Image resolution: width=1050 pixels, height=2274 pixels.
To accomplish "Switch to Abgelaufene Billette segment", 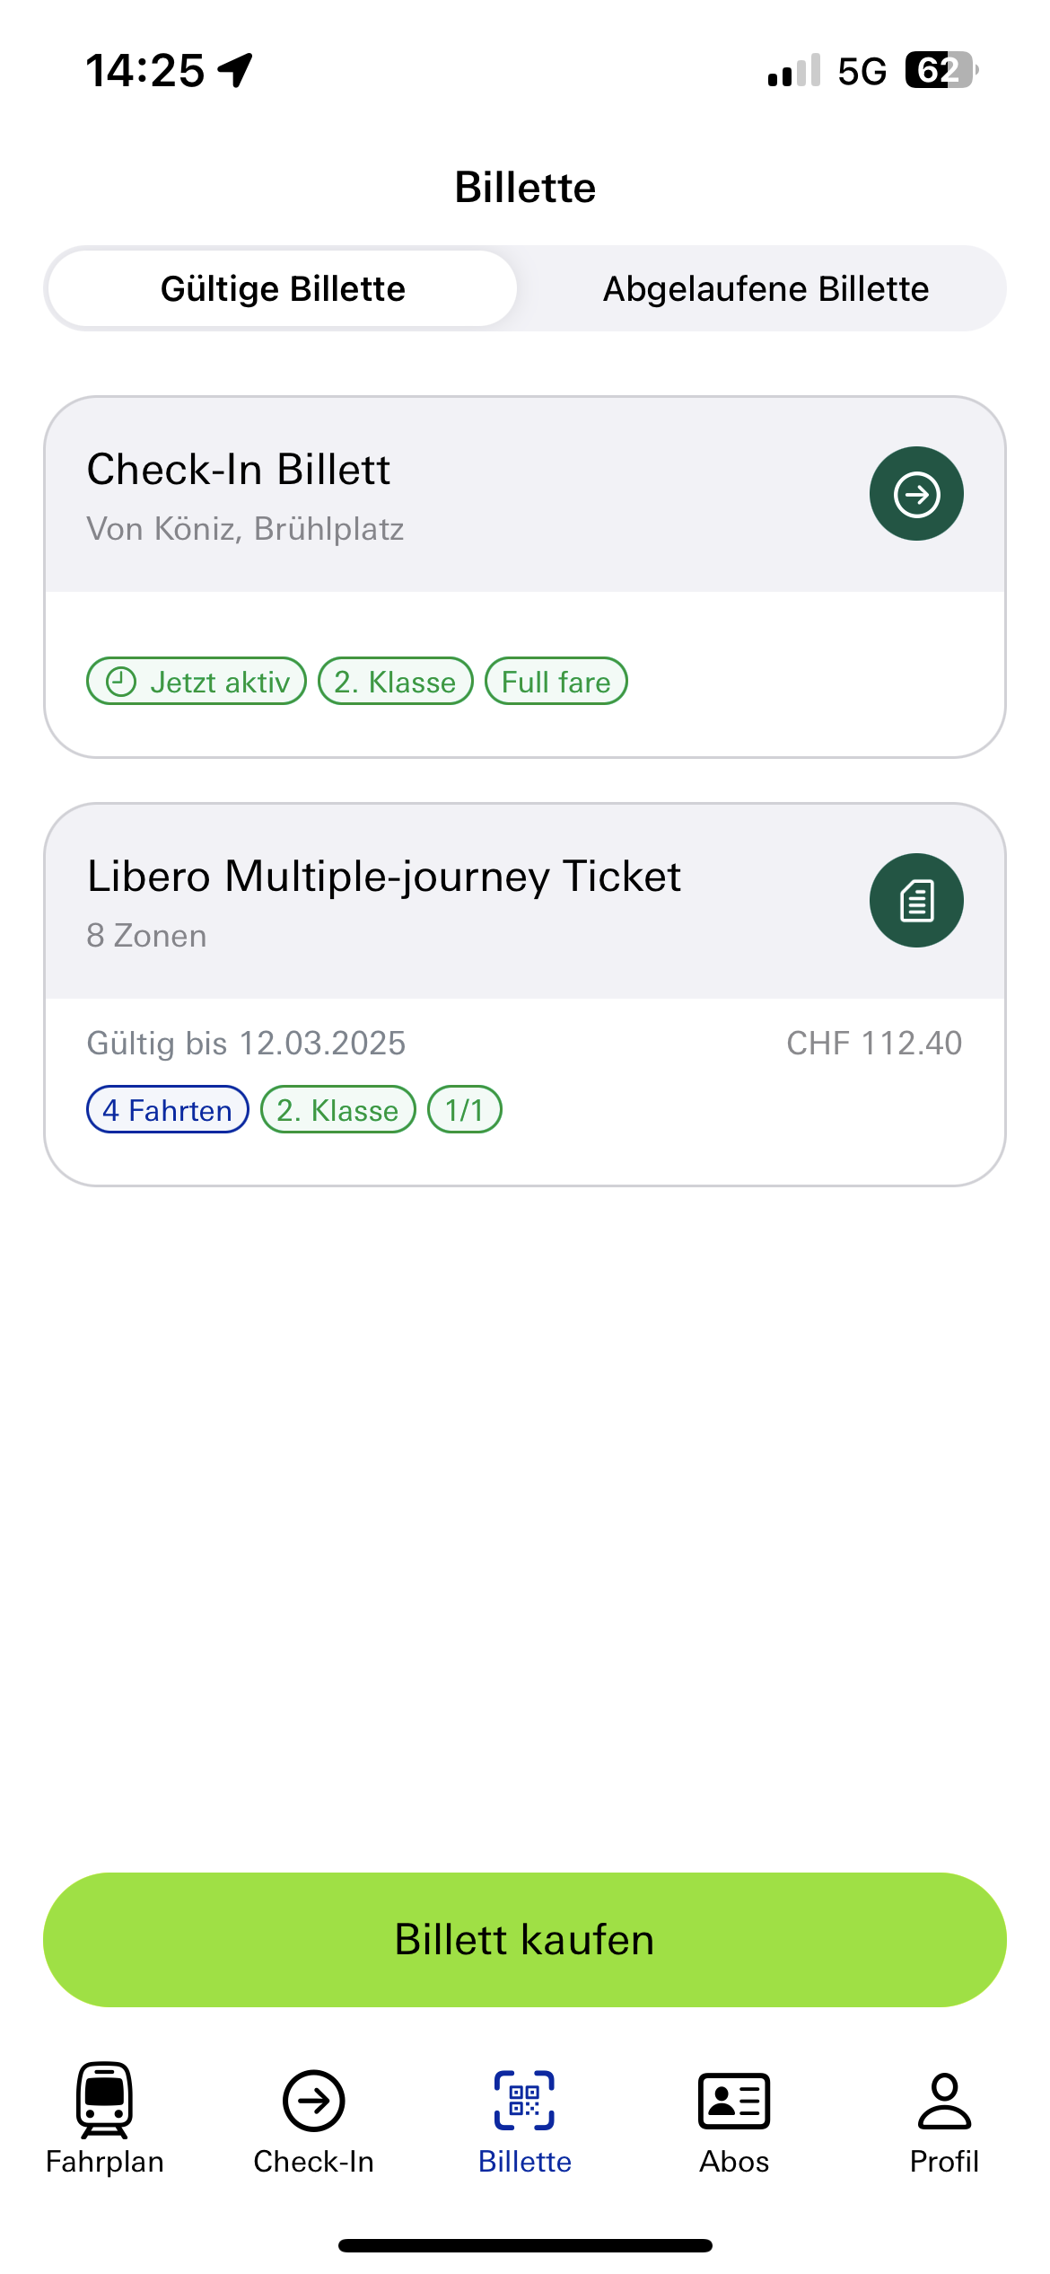I will tap(766, 288).
